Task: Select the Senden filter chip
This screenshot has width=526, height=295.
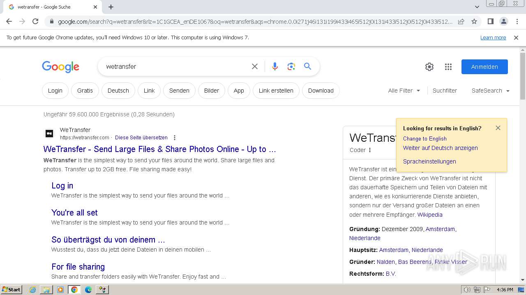Action: (x=179, y=91)
